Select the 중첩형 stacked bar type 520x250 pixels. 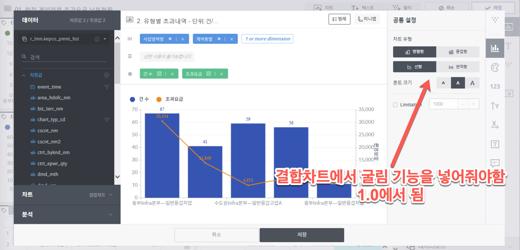click(x=458, y=52)
